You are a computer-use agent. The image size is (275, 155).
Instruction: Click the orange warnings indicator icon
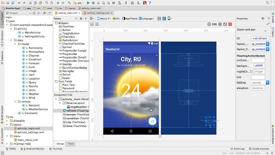(230, 24)
